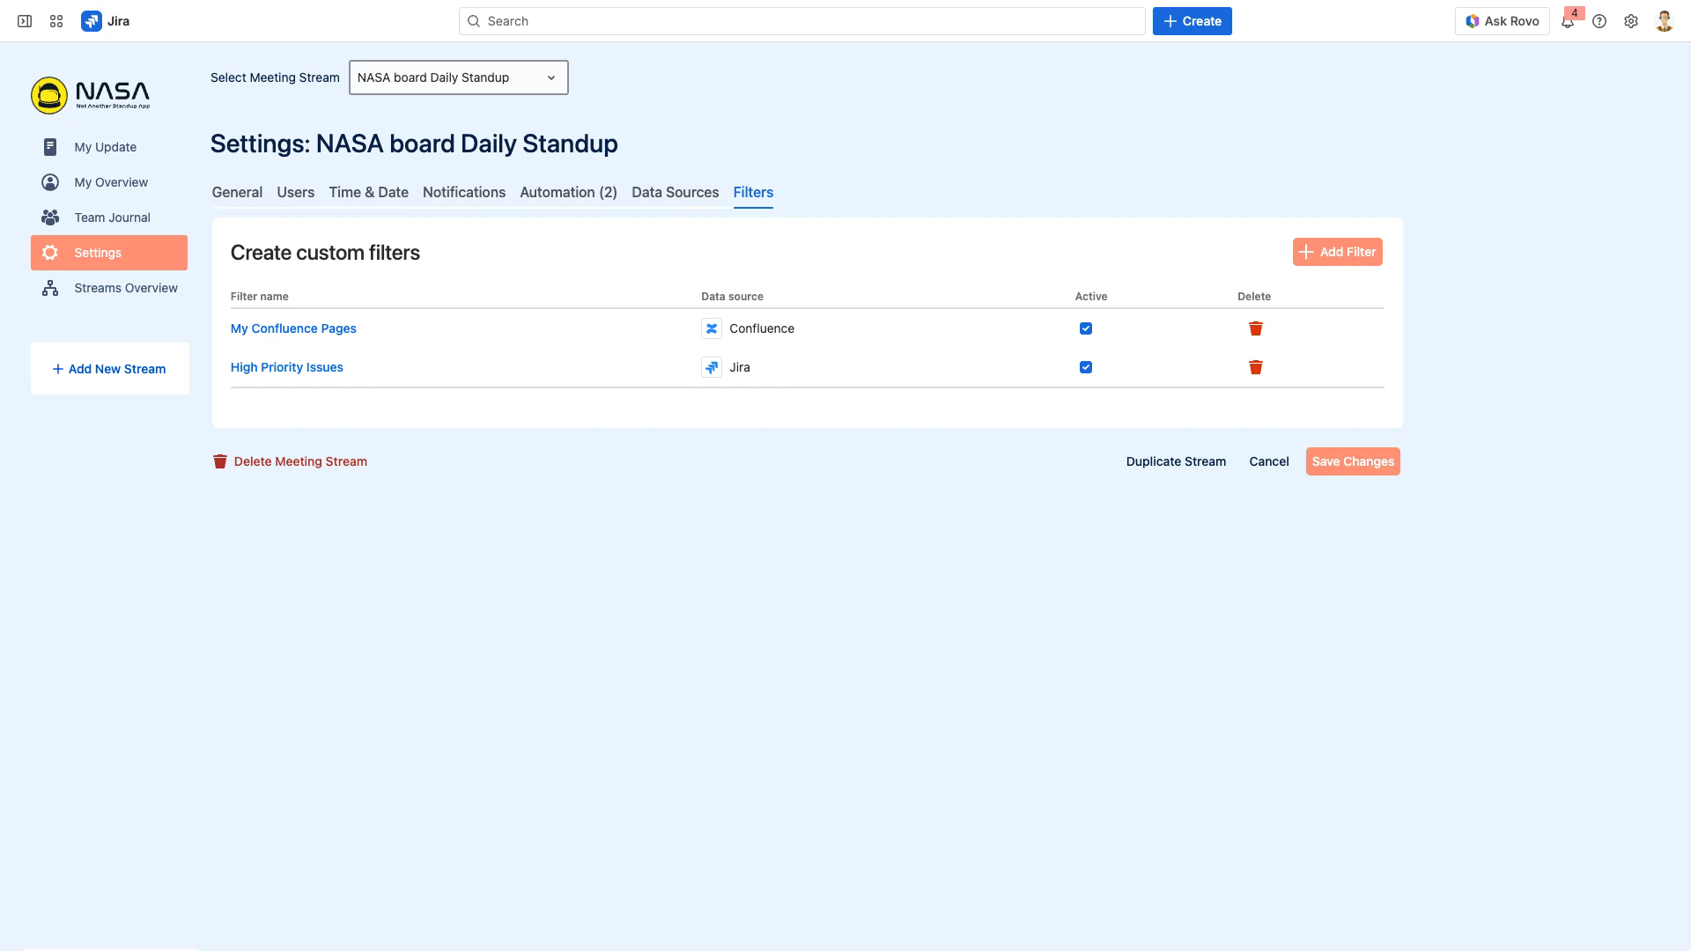Delete the My Confluence Pages filter
The width and height of the screenshot is (1691, 951).
[1256, 328]
